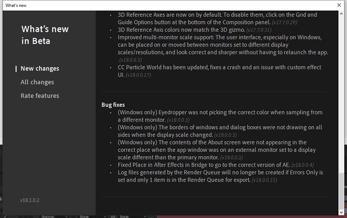The height and width of the screenshot is (218, 347).
Task: Click the Render Queue log files fix entry
Action: pos(219,176)
